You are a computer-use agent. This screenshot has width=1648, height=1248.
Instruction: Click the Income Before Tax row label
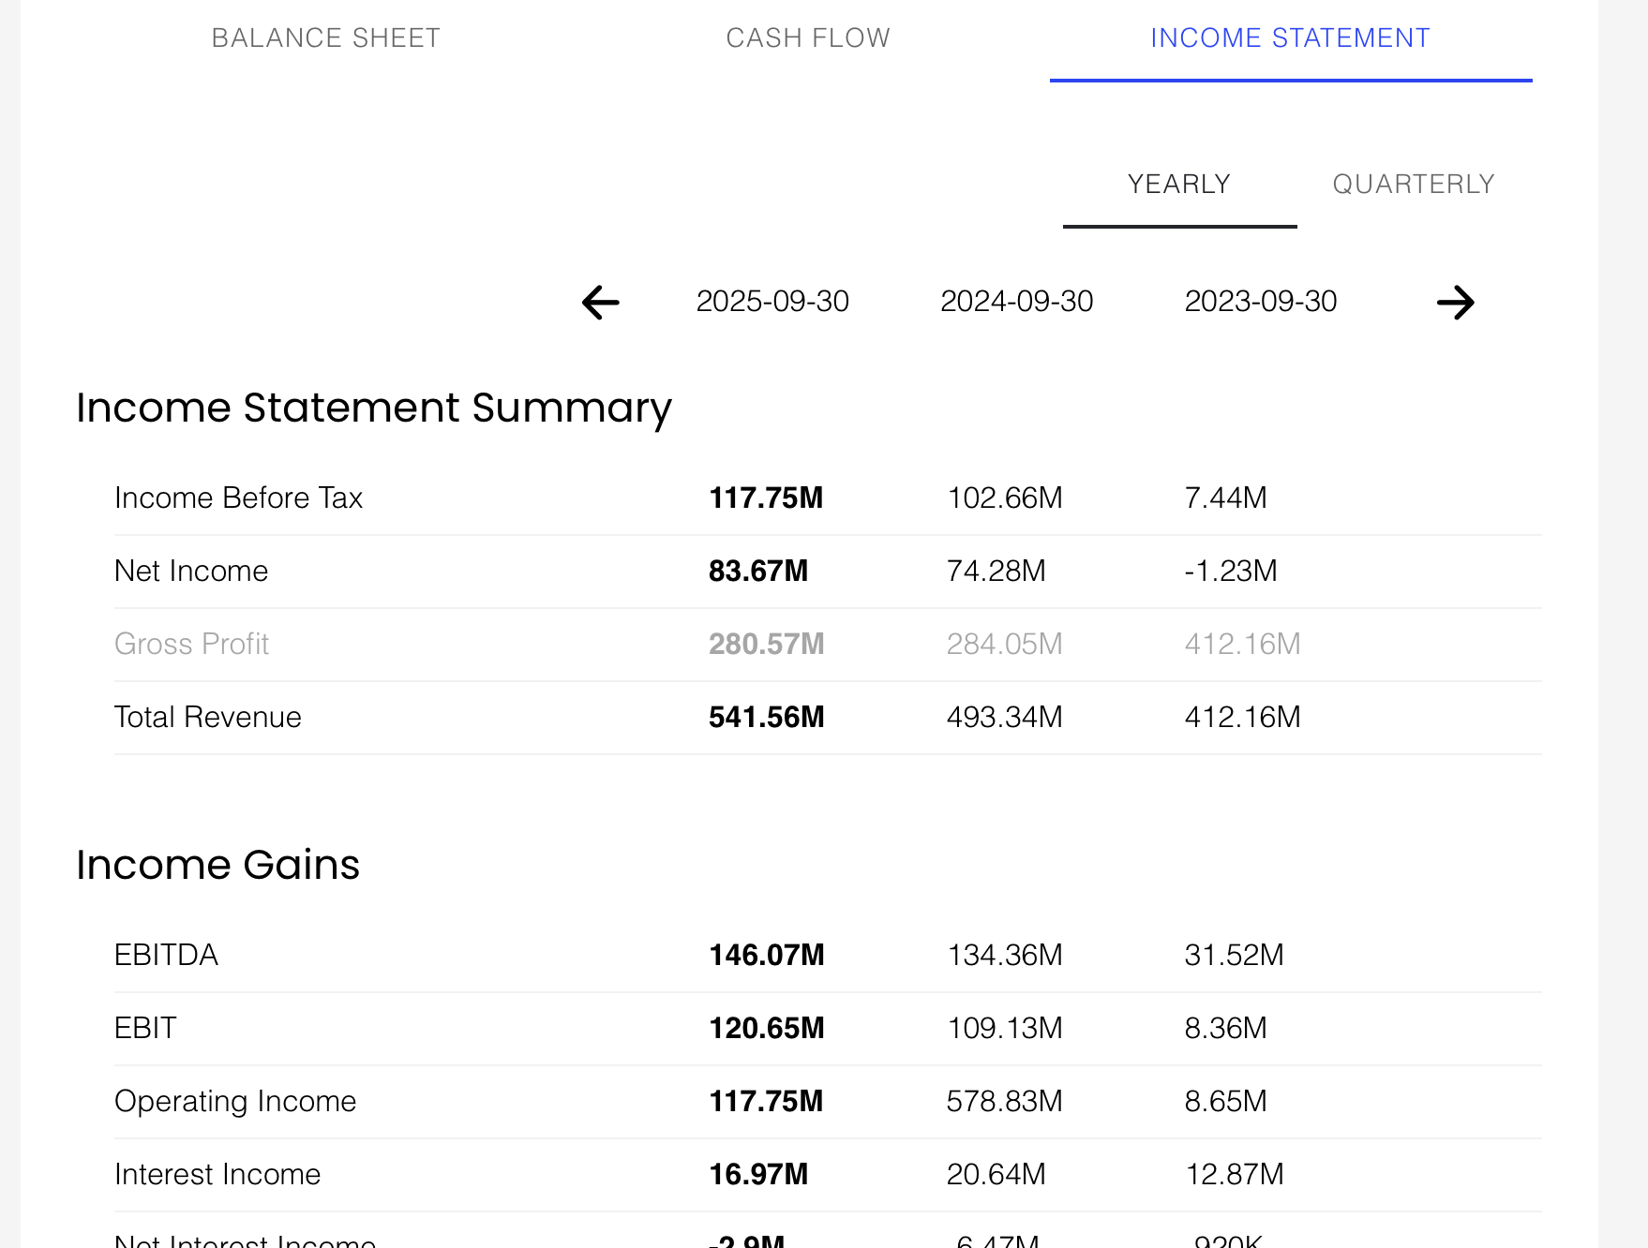[238, 498]
